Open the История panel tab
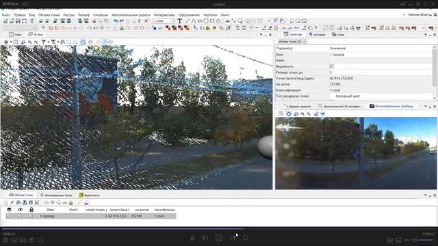The width and height of the screenshot is (438, 246). [x=317, y=35]
